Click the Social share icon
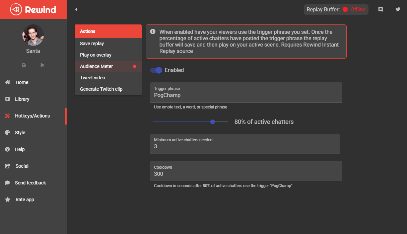 (7, 166)
